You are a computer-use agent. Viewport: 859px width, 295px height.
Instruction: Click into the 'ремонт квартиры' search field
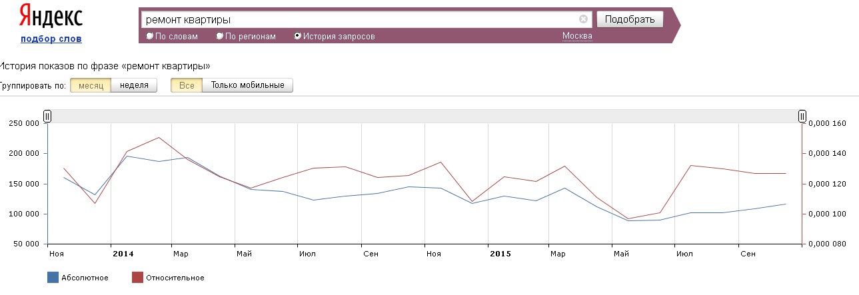click(x=360, y=19)
